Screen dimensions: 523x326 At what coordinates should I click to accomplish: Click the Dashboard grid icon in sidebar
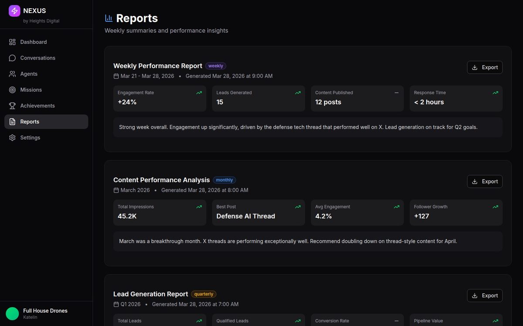tap(12, 42)
